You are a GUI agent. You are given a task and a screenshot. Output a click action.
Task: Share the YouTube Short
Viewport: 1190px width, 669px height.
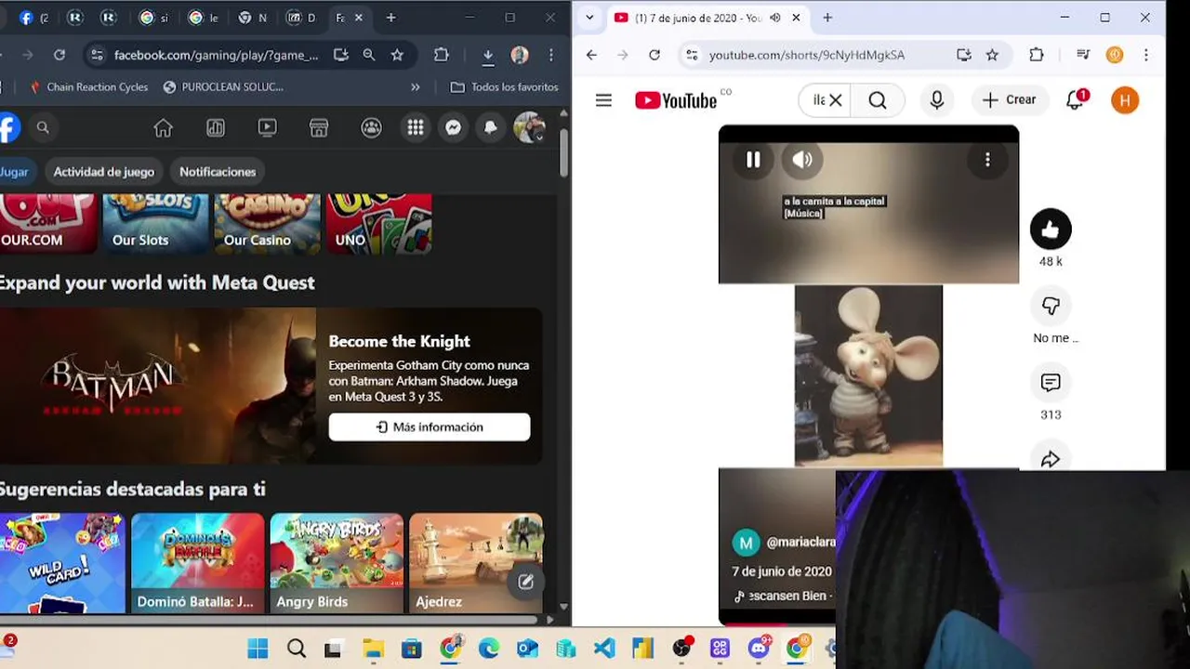pyautogui.click(x=1051, y=458)
